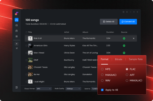153x101 pixels.
Task: Click album art thumbnail for I Just Might
Action: [30, 82]
